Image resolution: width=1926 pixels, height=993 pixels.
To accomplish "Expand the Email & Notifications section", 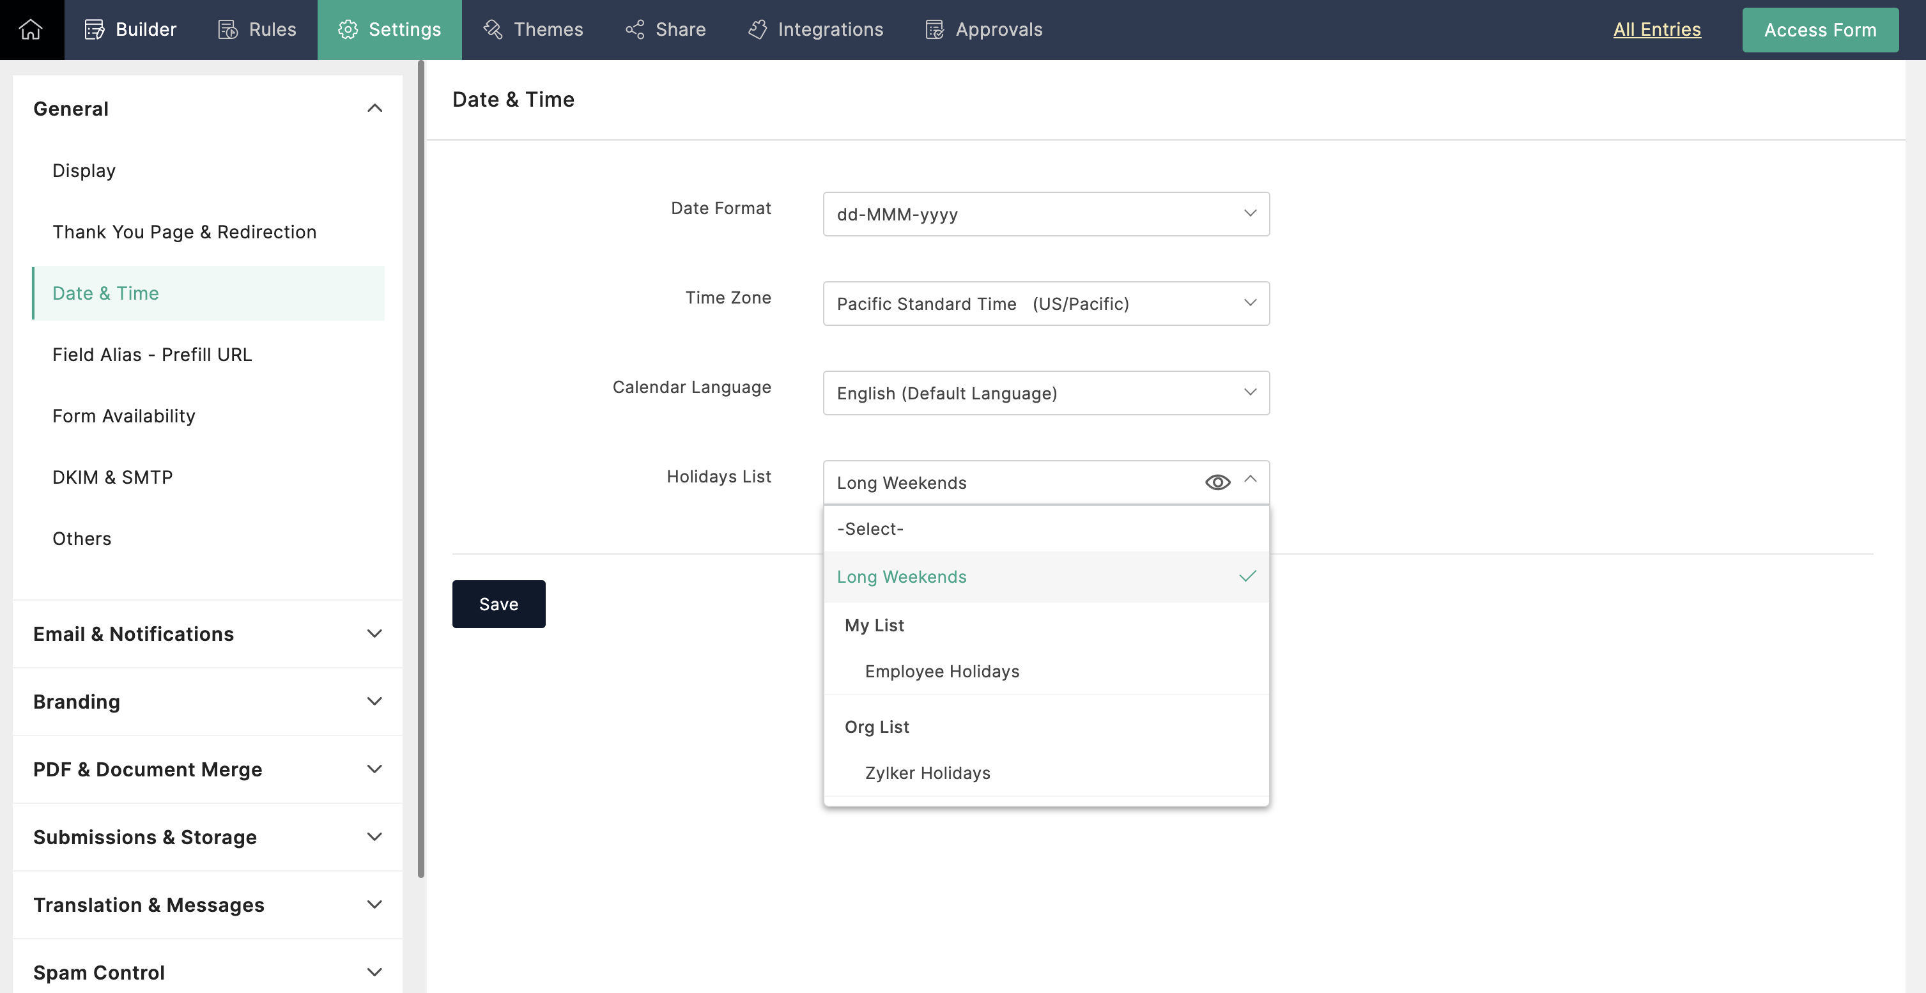I will coord(208,633).
